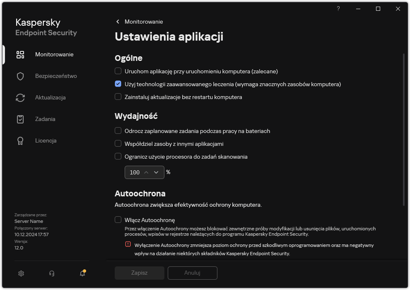Click the headset support icon
410x290 pixels.
[51, 273]
